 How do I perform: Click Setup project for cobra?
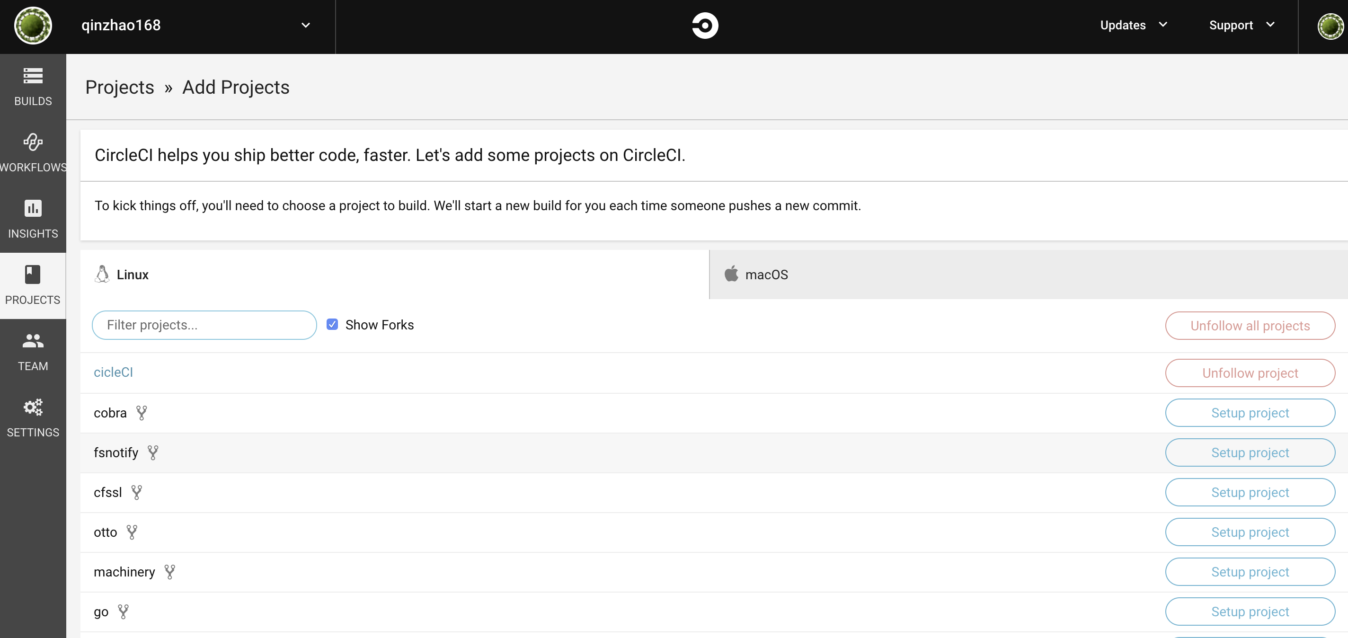point(1250,413)
